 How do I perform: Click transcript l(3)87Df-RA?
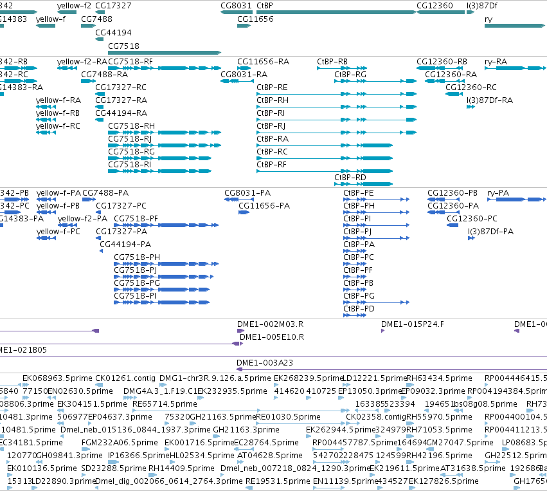click(471, 107)
